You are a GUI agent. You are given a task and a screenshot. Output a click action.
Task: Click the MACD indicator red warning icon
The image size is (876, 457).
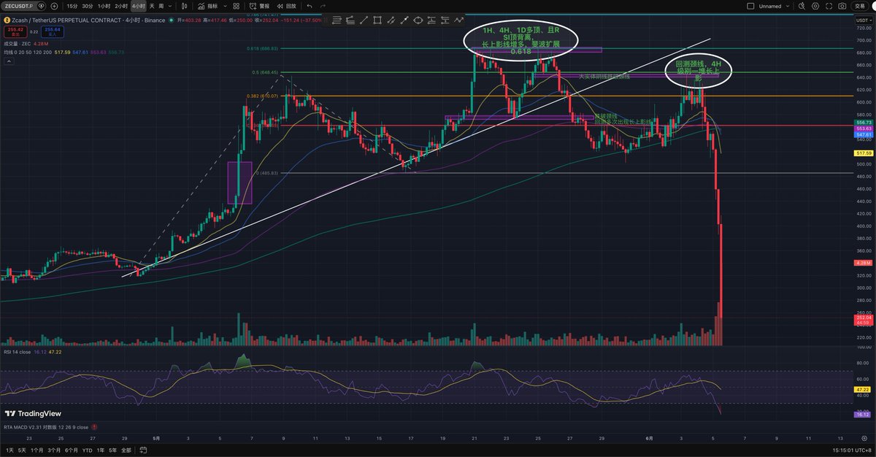coord(94,427)
